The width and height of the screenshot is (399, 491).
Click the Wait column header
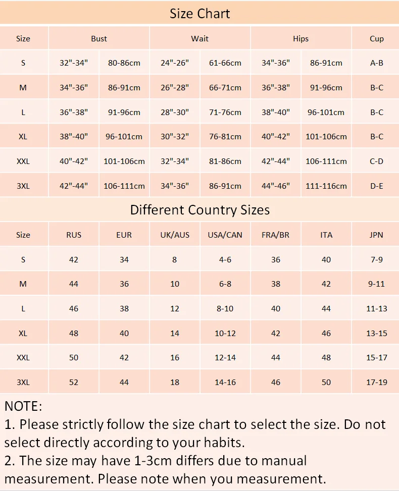click(199, 38)
